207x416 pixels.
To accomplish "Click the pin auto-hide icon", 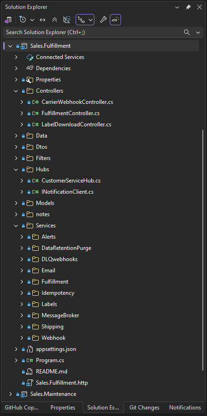I will pyautogui.click(x=188, y=7).
